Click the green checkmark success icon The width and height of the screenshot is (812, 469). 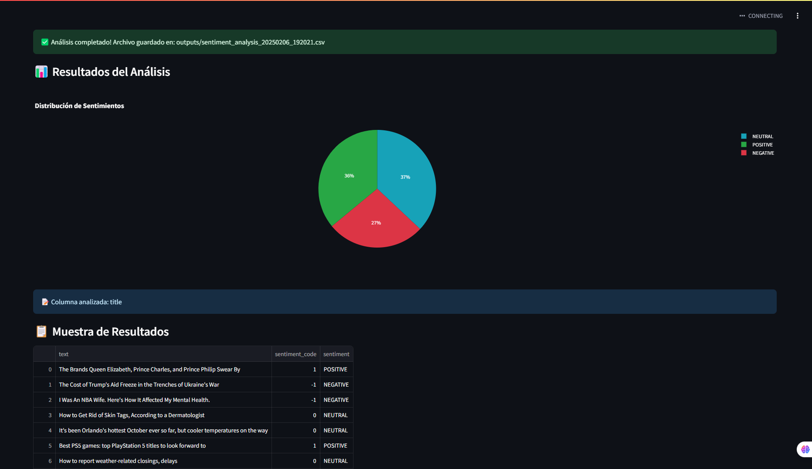(x=45, y=42)
